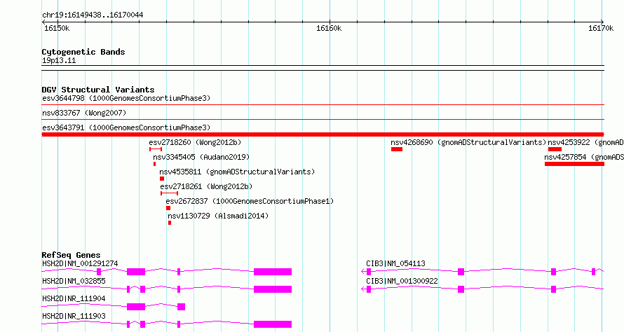Open nsv833767 (Wong2007) variant label
This screenshot has width=624, height=332.
point(84,113)
